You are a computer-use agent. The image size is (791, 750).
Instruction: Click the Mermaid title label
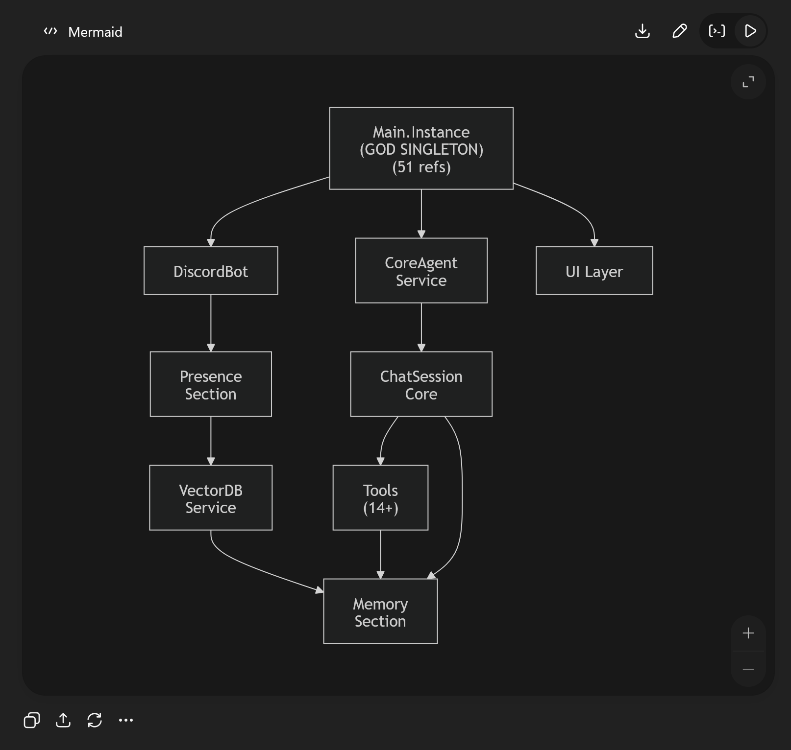click(95, 32)
